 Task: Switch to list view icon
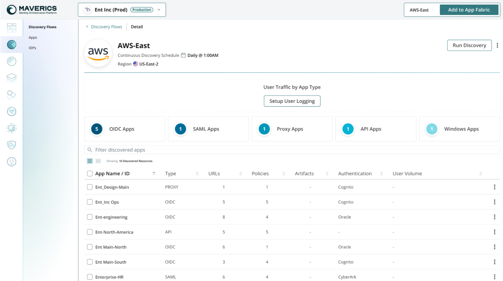(x=90, y=161)
